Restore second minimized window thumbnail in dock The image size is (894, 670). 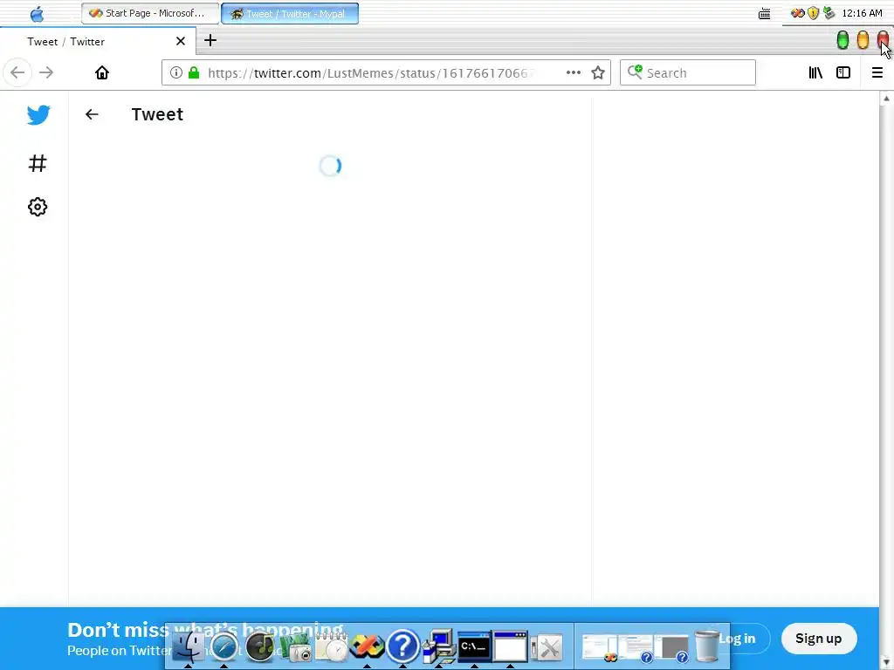click(636, 648)
